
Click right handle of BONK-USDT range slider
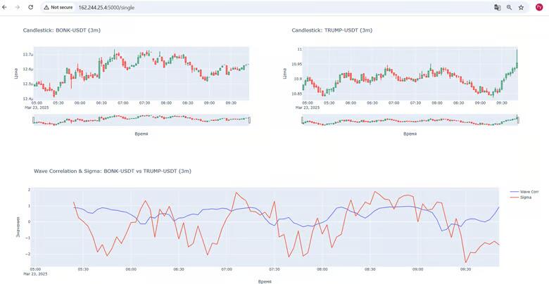(249, 120)
